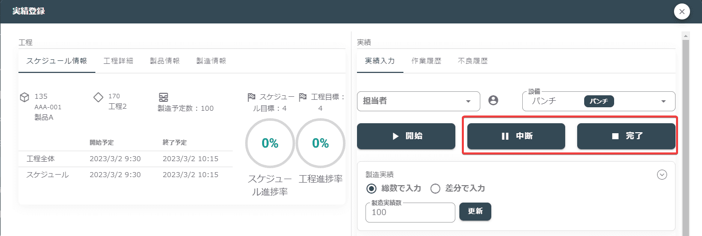
Task: Click the 開始予定 column header
Action: point(102,143)
